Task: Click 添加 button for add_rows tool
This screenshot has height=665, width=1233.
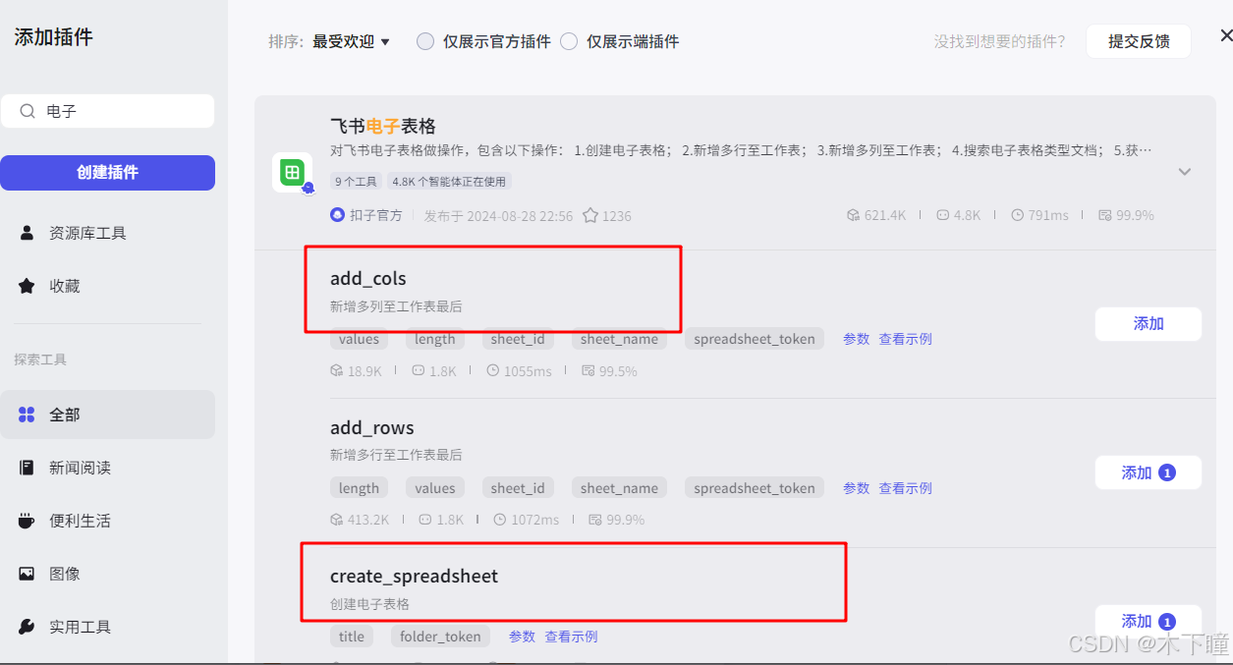Action: [1149, 472]
